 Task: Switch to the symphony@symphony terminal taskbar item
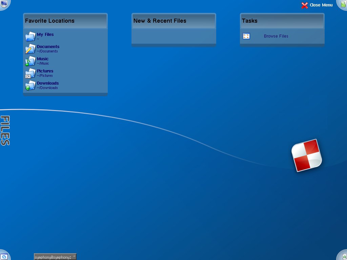coord(55,257)
